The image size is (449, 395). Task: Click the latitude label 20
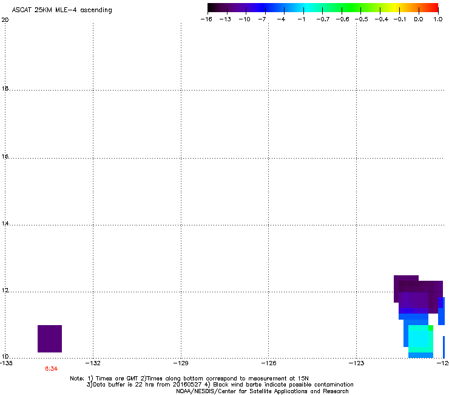(5, 20)
